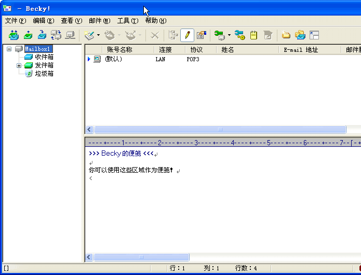The height and width of the screenshot is (275, 361).
Task: Open dropdown arrow next to green server icon
Action: point(229,35)
